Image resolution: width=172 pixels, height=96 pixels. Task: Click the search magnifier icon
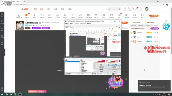coord(119,9)
